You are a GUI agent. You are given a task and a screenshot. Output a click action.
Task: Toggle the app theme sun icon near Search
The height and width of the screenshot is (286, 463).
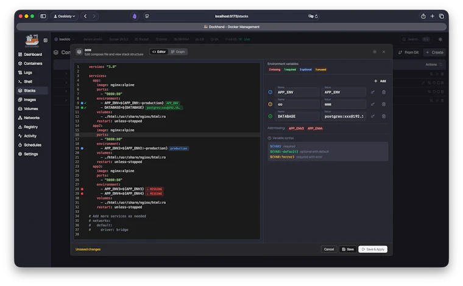click(440, 39)
